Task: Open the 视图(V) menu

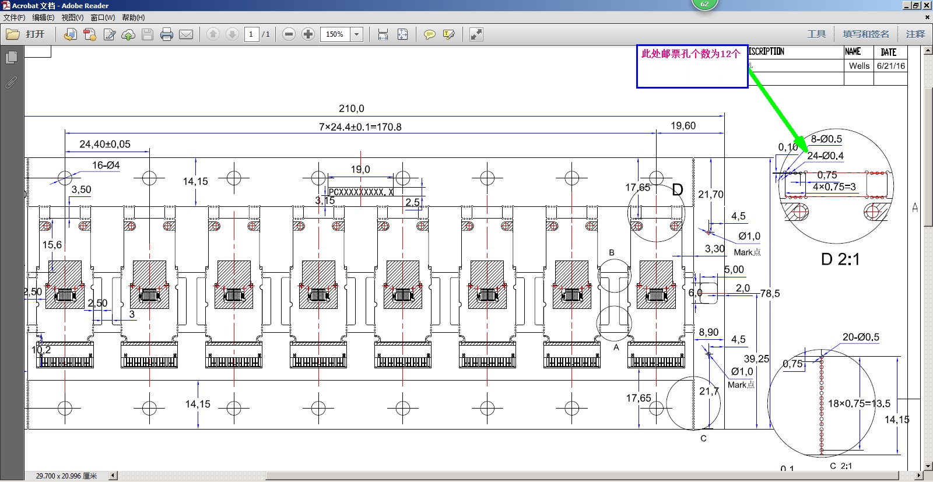Action: (72, 17)
